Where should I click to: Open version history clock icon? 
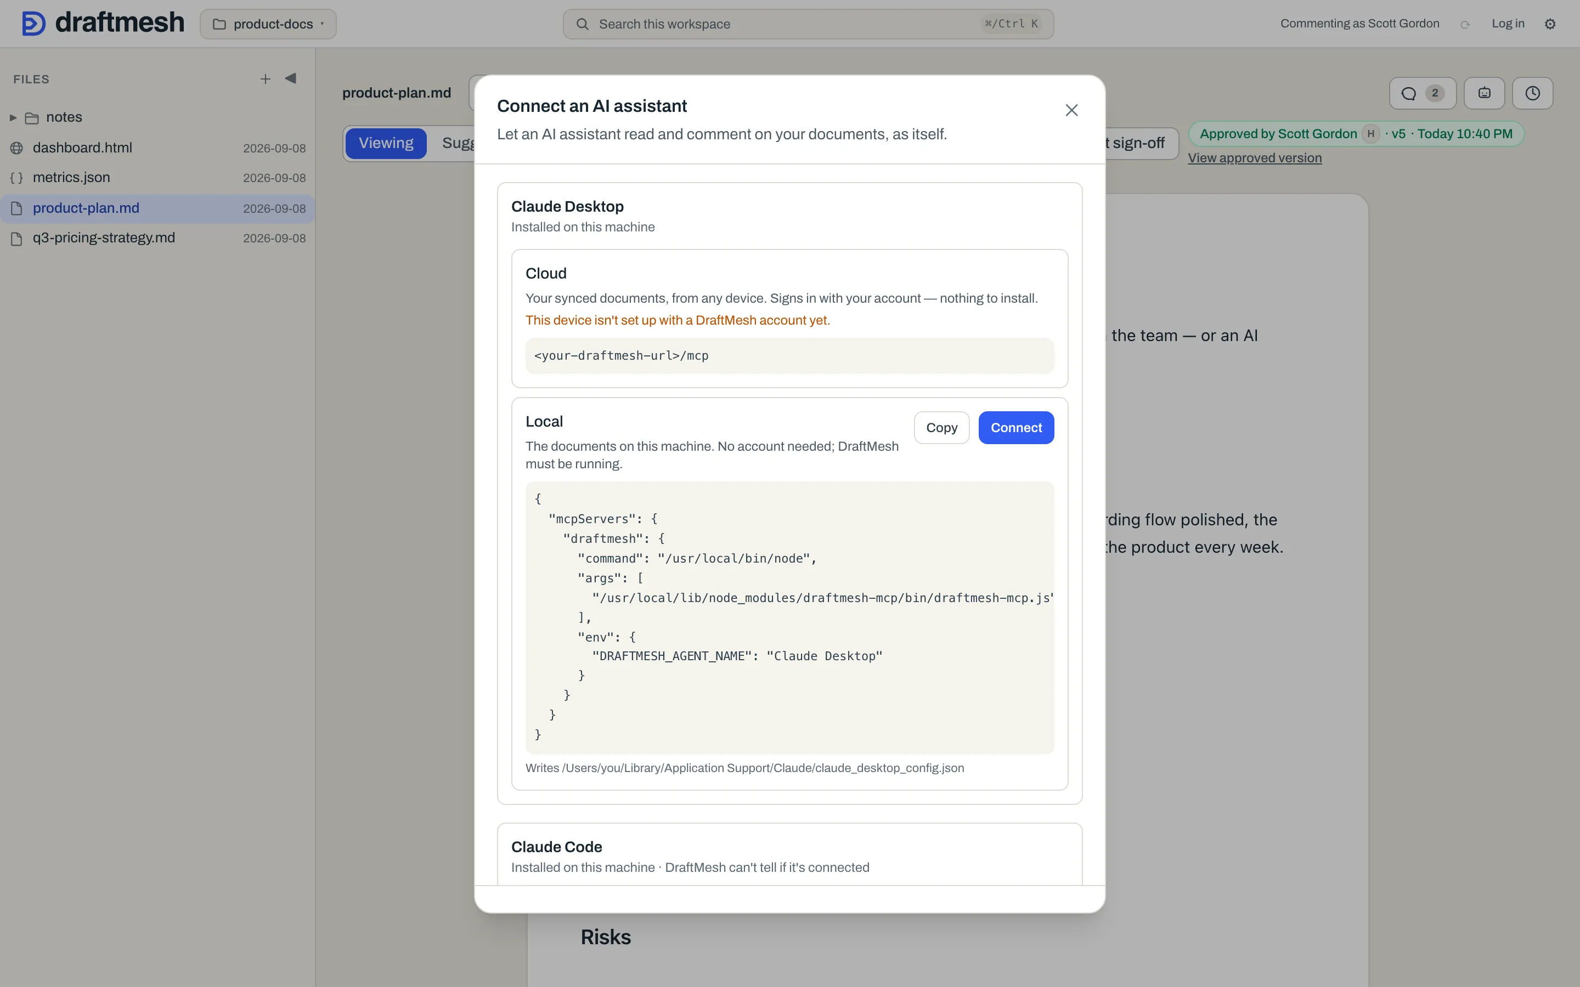[1532, 93]
